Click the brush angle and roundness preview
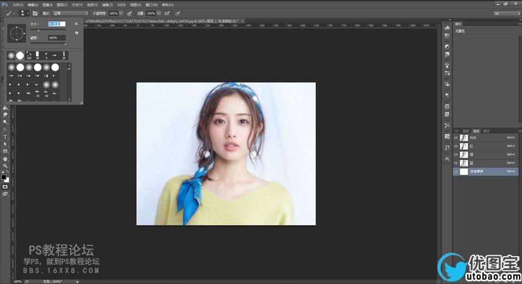 16,34
